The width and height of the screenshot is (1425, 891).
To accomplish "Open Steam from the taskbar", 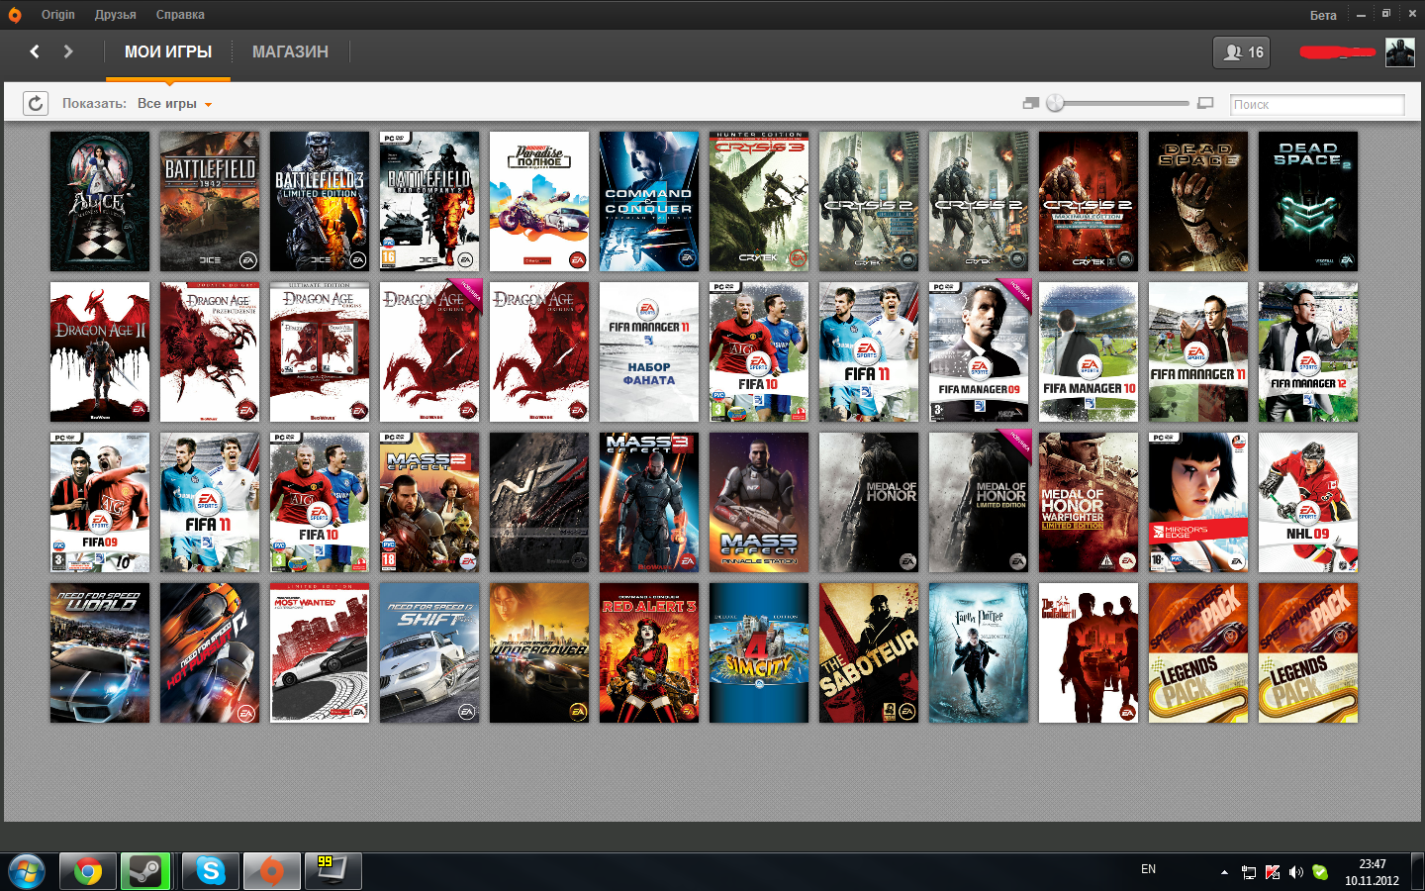I will coord(145,871).
